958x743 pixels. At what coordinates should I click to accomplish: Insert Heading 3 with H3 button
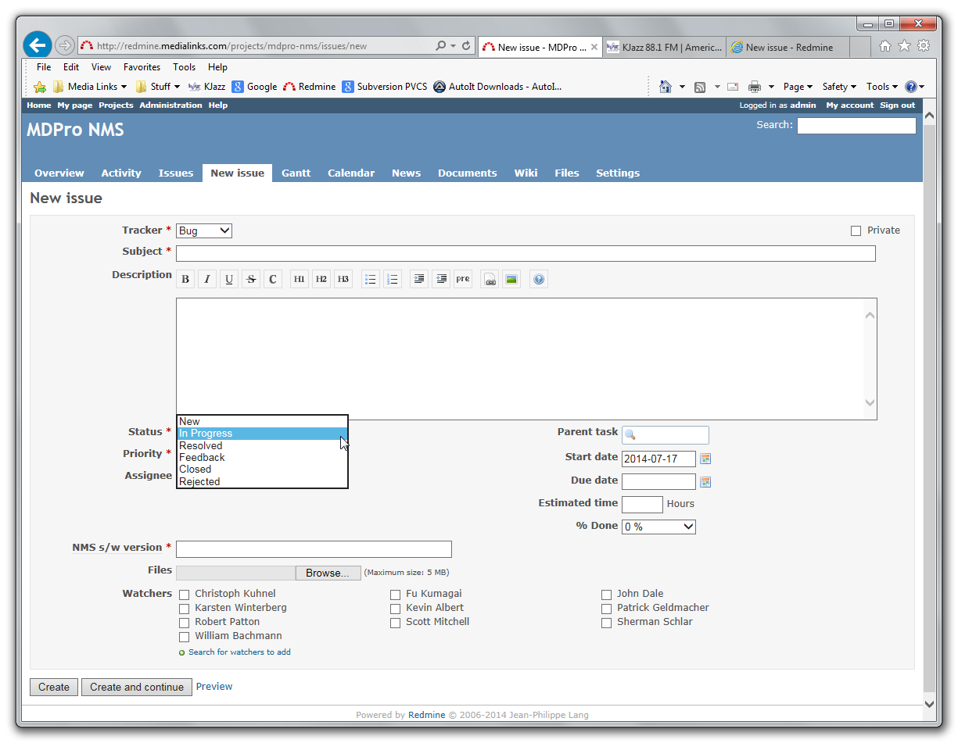click(x=343, y=279)
